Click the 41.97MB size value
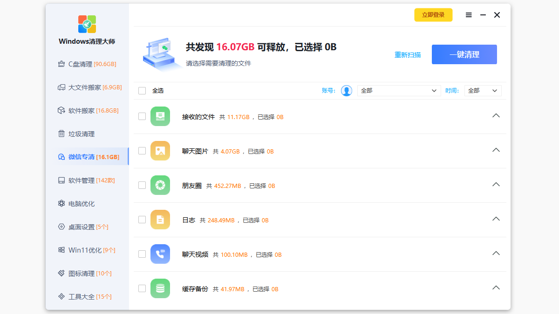The width and height of the screenshot is (559, 314). tap(232, 289)
